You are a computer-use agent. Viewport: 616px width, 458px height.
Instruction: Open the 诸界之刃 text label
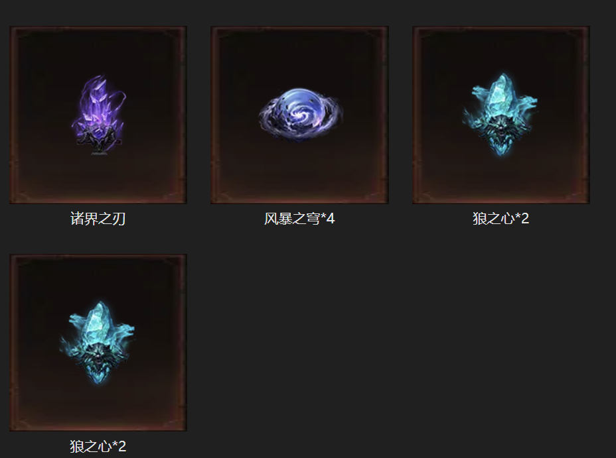98,219
